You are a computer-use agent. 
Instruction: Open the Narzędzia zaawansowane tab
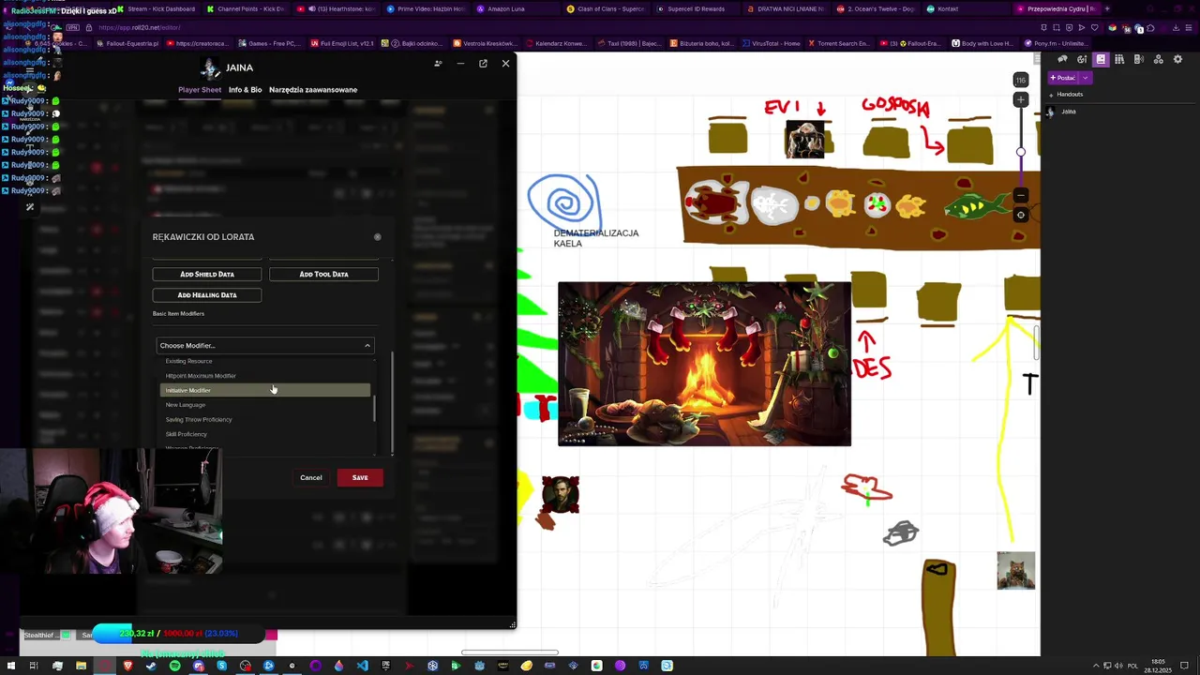pyautogui.click(x=313, y=90)
